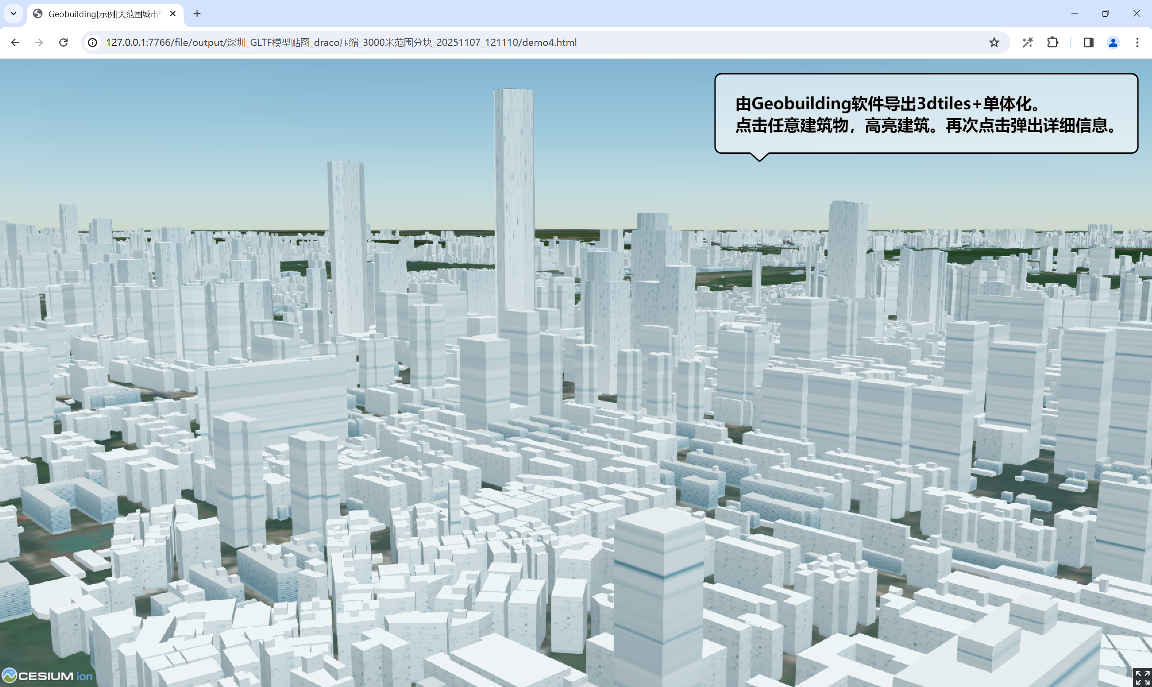
Task: Open a new browser tab
Action: (197, 14)
